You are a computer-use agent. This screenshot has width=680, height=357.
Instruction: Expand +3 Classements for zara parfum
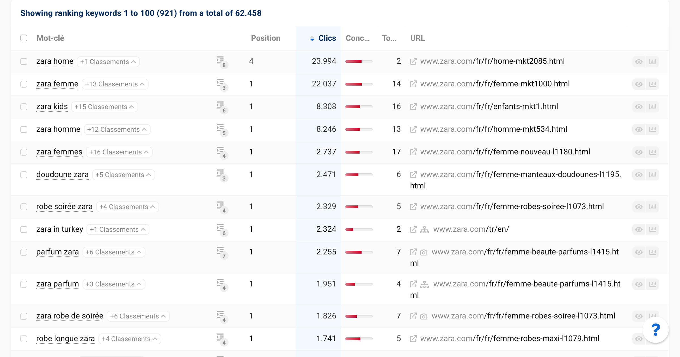pos(114,284)
